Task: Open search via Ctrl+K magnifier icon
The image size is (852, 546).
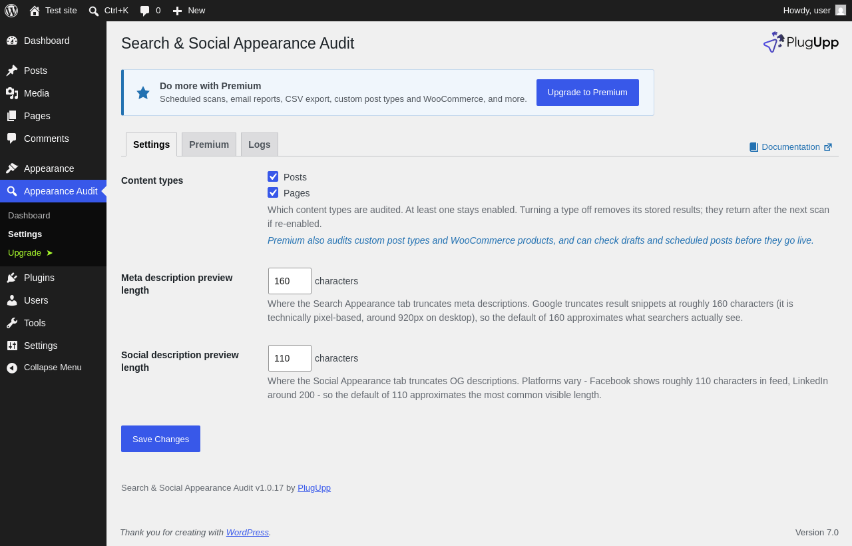Action: [x=94, y=11]
